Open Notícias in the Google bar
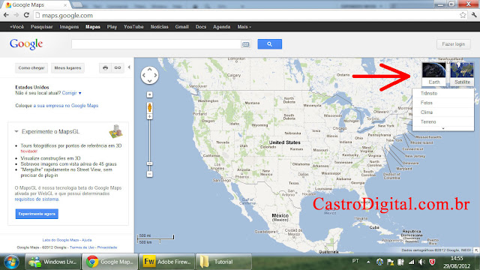Viewport: 480px width, 270px height. (159, 27)
